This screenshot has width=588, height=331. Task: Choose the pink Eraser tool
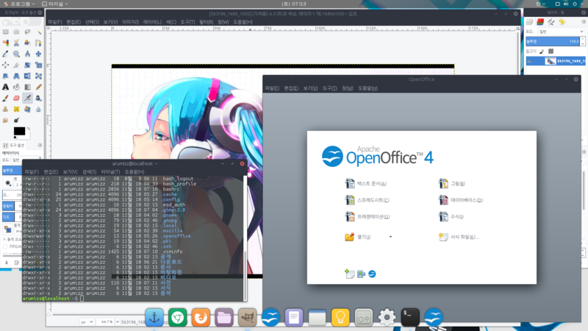click(x=16, y=98)
